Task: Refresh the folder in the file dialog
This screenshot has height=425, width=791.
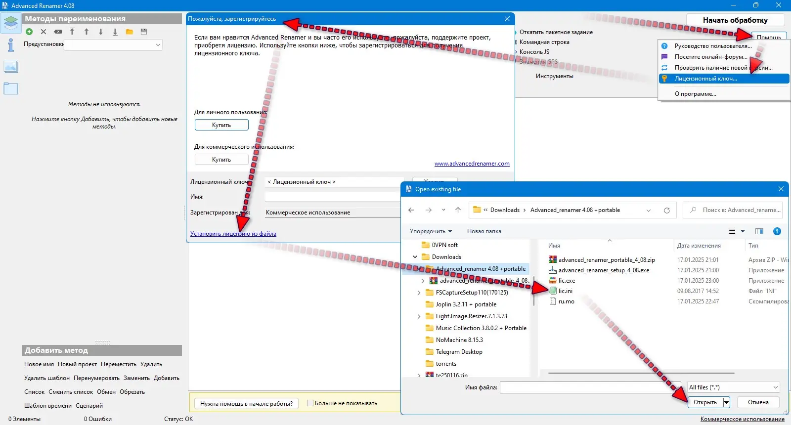Action: pyautogui.click(x=667, y=211)
